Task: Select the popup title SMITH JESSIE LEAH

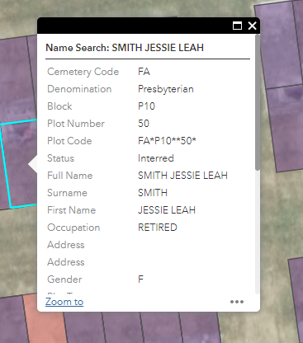Action: click(x=158, y=48)
